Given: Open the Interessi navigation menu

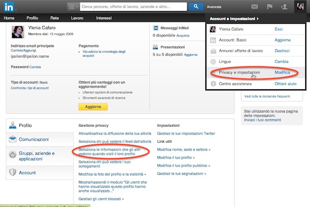Looking at the screenshot, I should coord(104,18).
